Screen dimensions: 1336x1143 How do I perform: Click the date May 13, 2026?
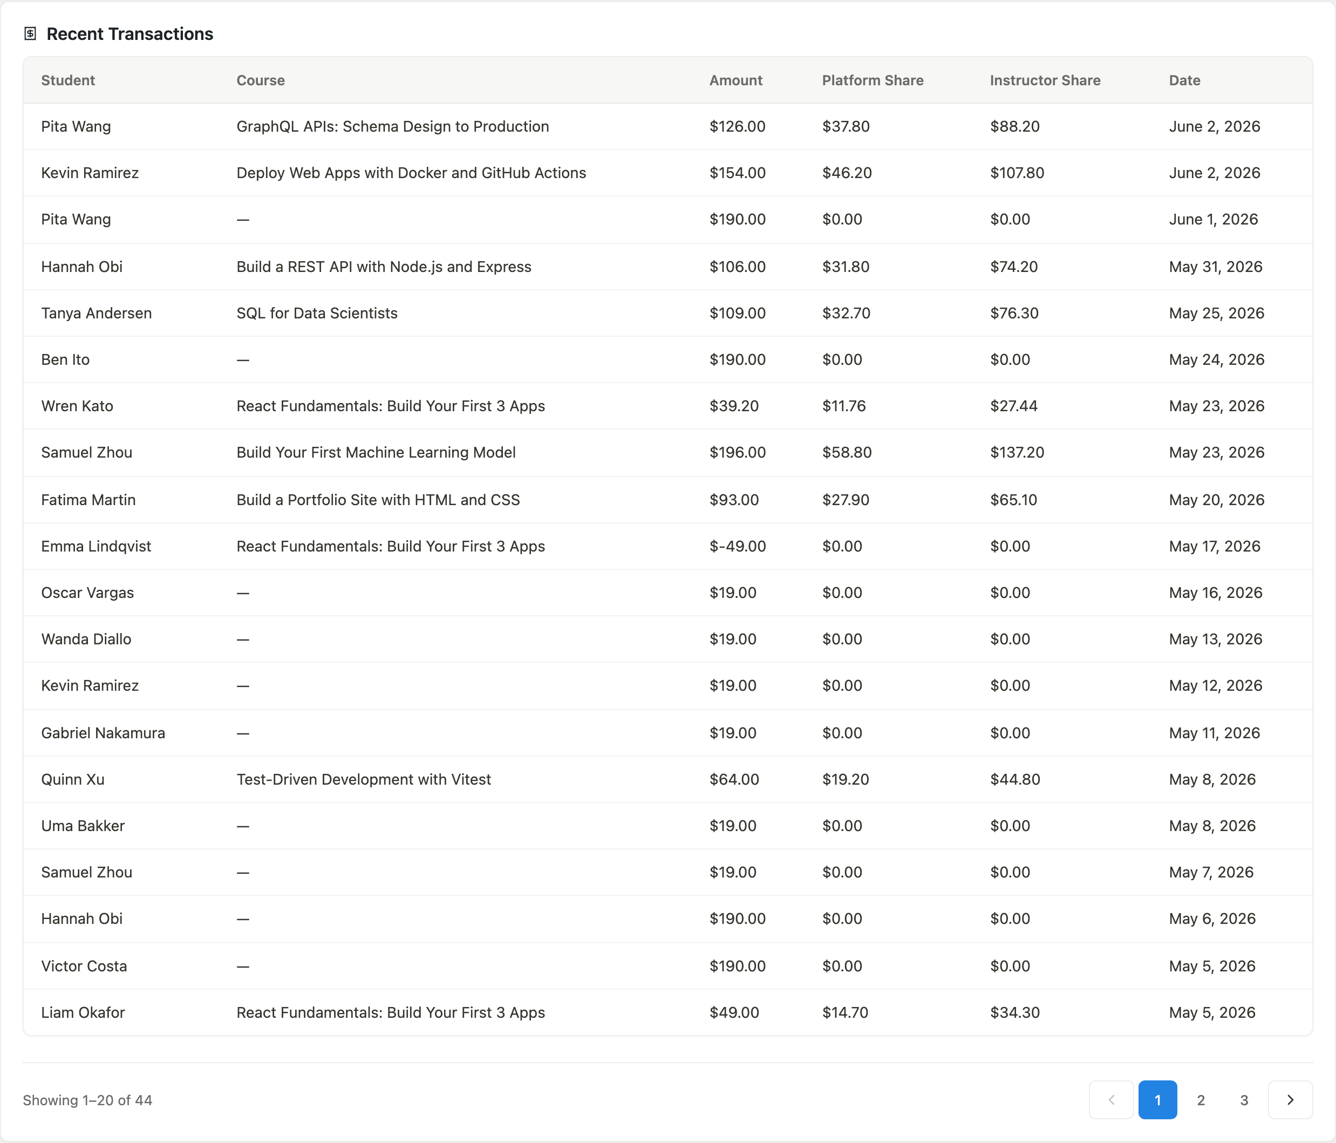point(1216,639)
